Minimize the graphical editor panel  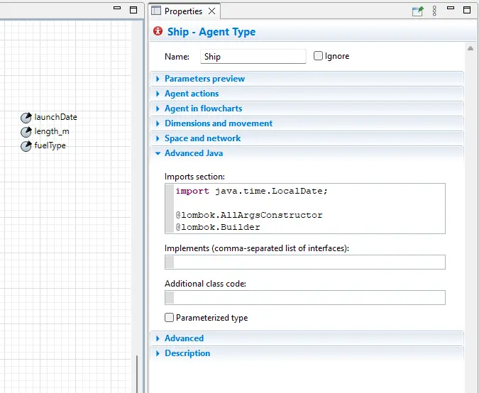[x=117, y=9]
